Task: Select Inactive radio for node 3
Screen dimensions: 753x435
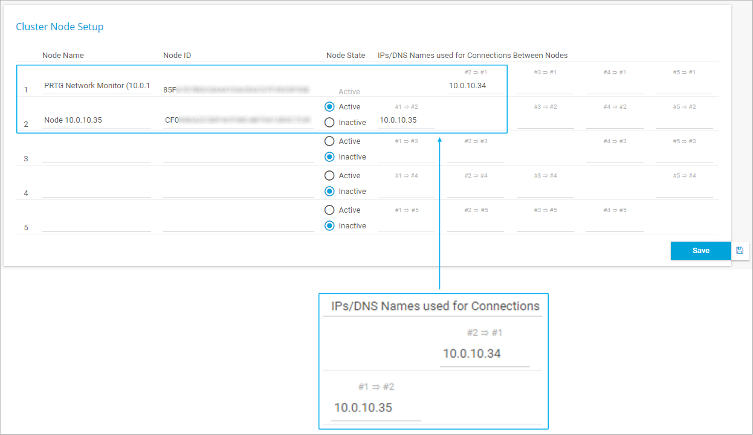Action: tap(329, 157)
